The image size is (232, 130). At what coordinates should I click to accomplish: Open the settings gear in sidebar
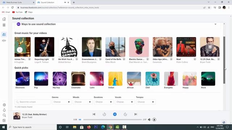pos(4,105)
